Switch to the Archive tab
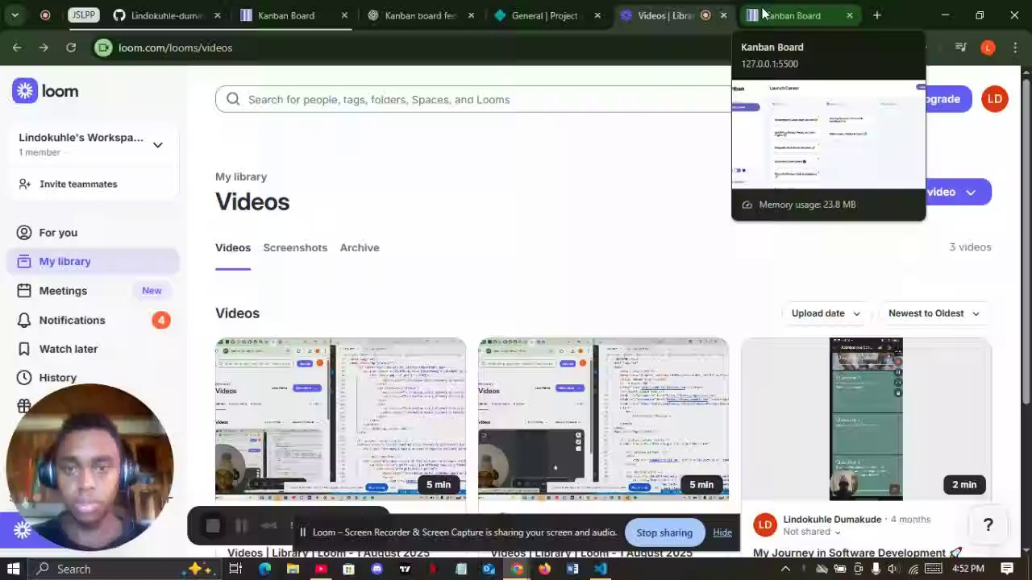This screenshot has width=1032, height=580. tap(360, 247)
